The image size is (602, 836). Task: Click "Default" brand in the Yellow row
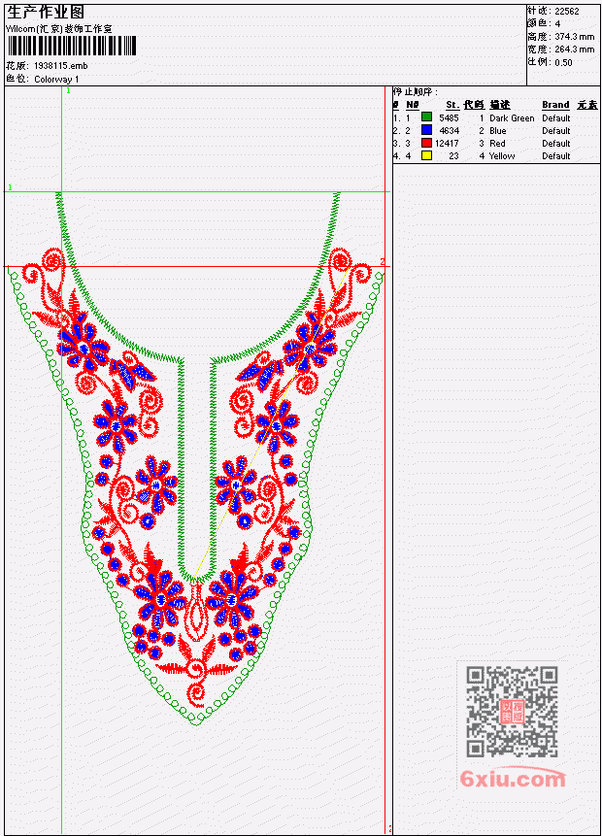[x=556, y=156]
